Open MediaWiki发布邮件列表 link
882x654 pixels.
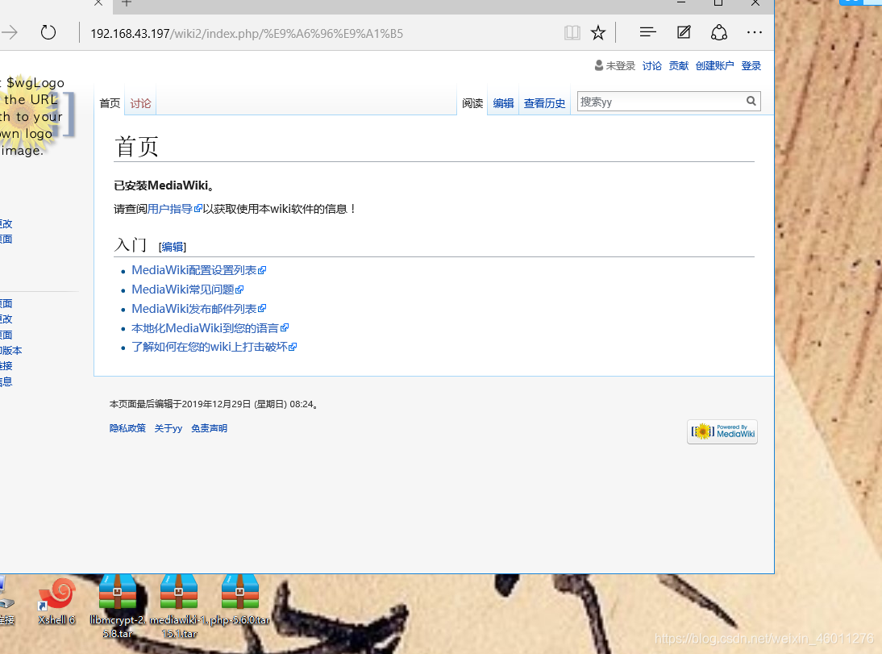point(198,308)
